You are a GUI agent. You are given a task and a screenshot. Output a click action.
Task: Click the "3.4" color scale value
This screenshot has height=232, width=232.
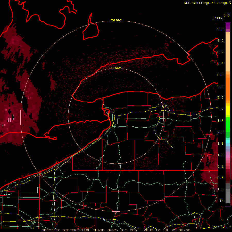click(x=220, y=121)
